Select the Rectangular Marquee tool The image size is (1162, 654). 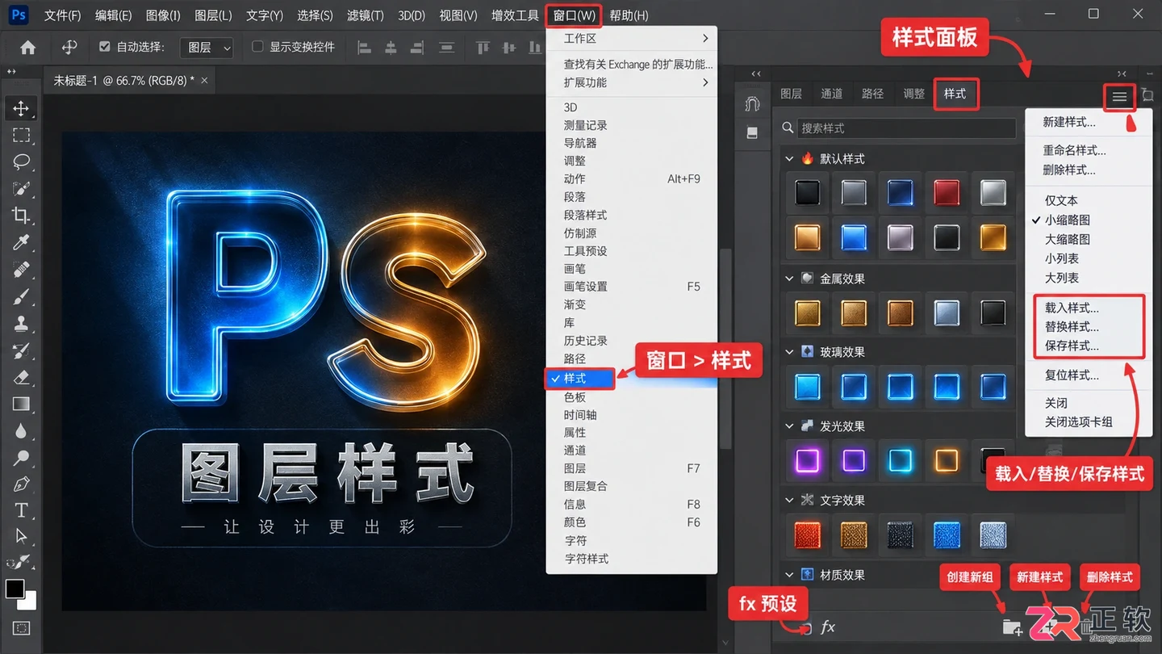[x=21, y=135]
